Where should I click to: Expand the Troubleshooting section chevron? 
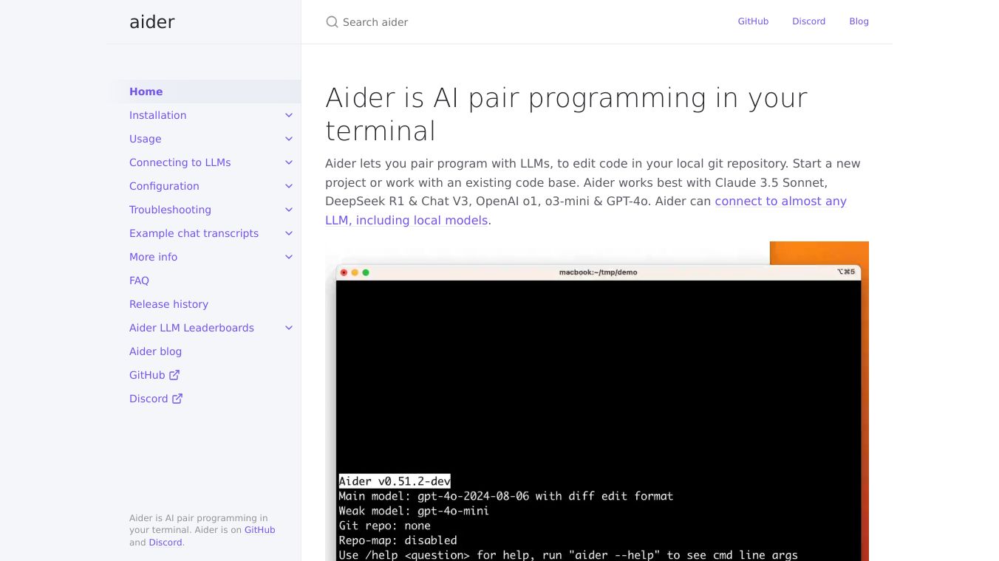tap(289, 210)
